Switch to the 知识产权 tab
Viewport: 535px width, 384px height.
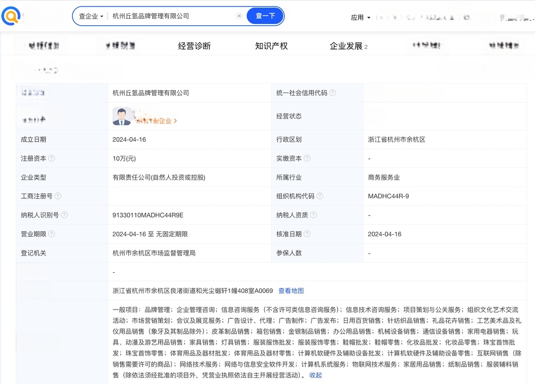pyautogui.click(x=272, y=46)
